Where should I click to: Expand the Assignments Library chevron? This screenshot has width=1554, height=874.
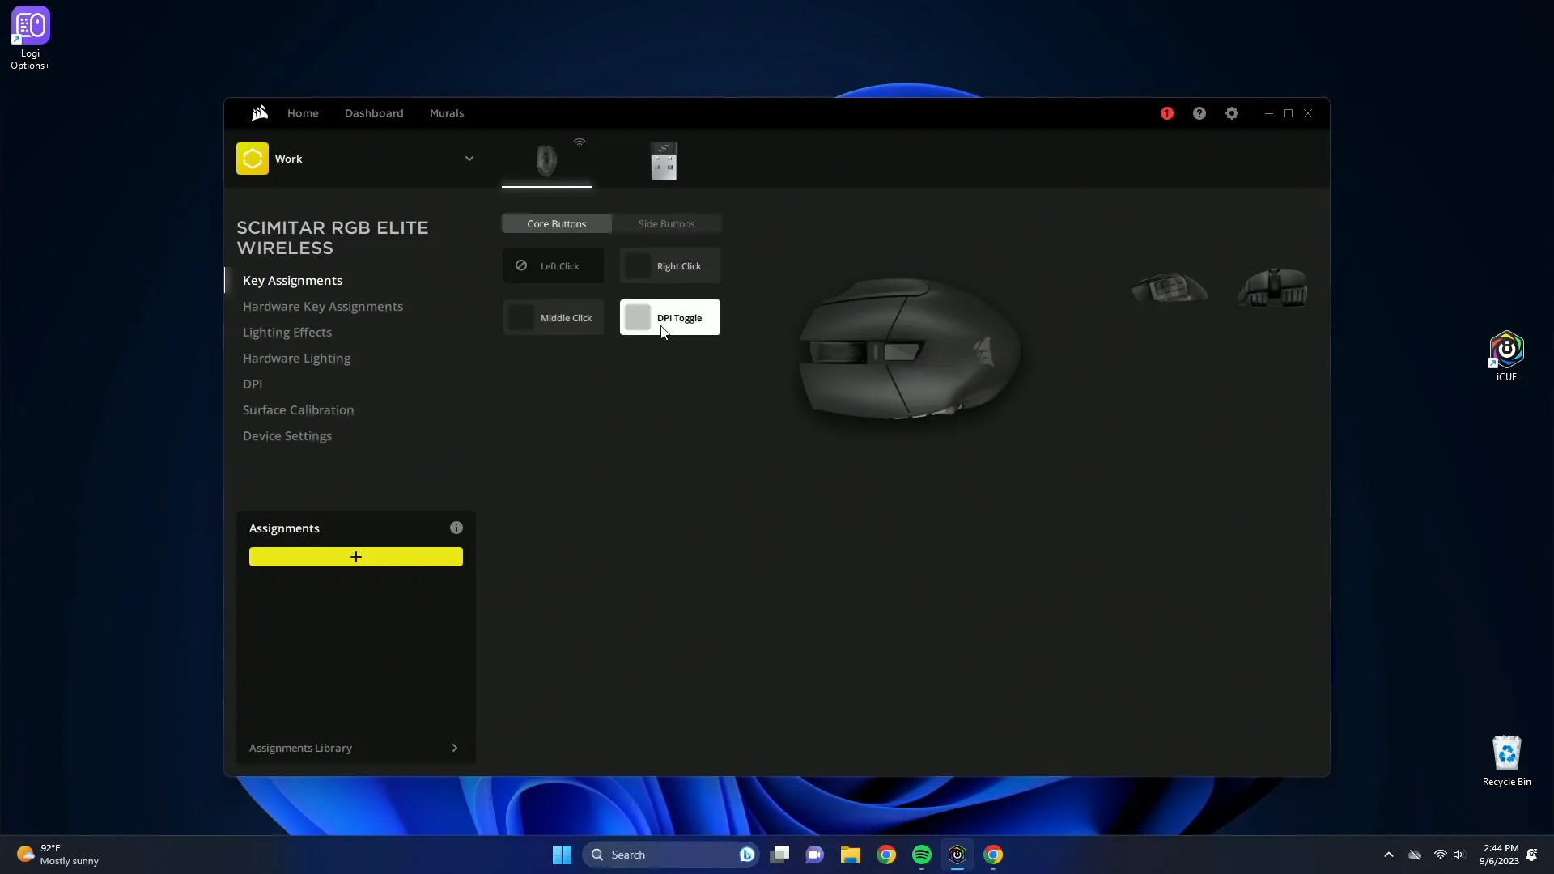[x=454, y=748]
